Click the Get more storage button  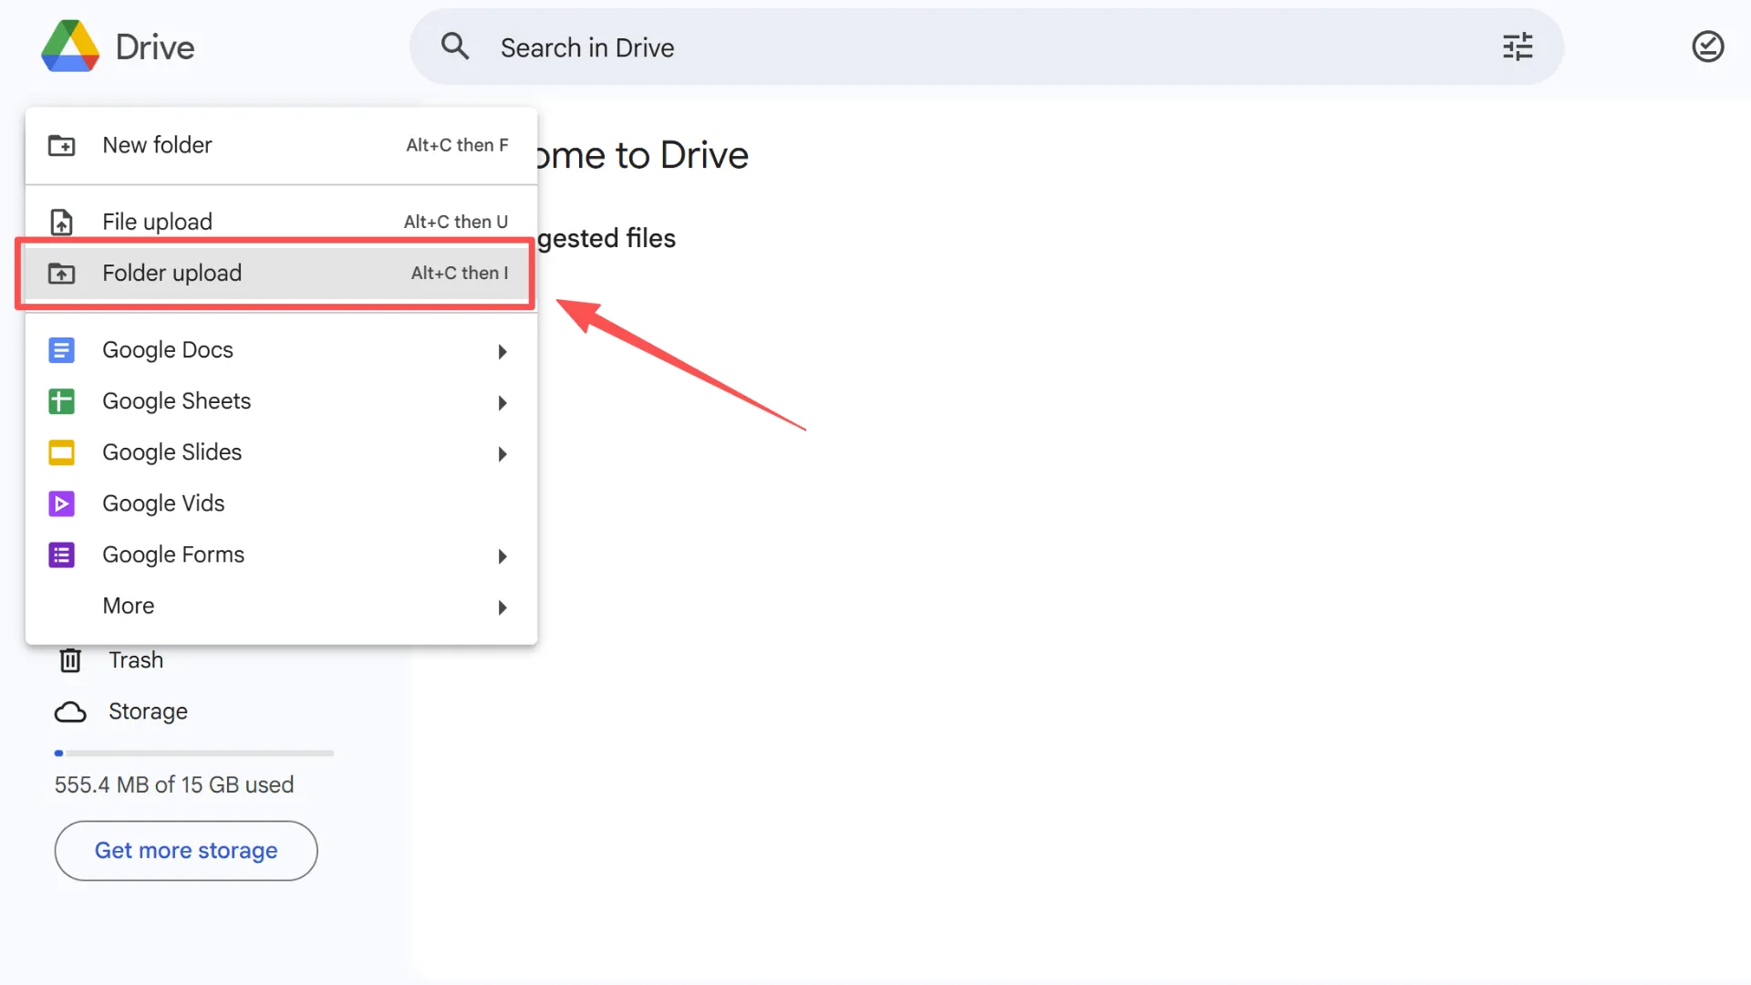point(186,850)
